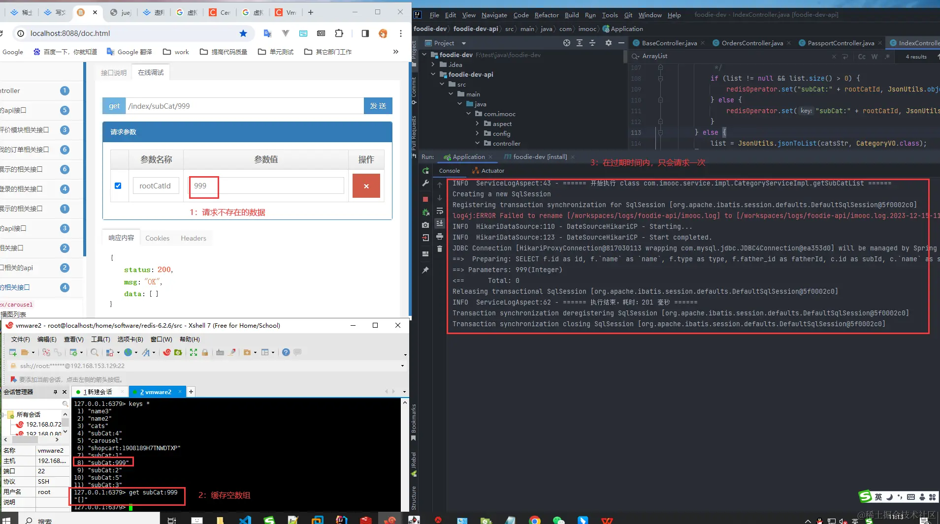Click Xshell session tree vertical scrollbar
The image size is (940, 524).
(65, 423)
